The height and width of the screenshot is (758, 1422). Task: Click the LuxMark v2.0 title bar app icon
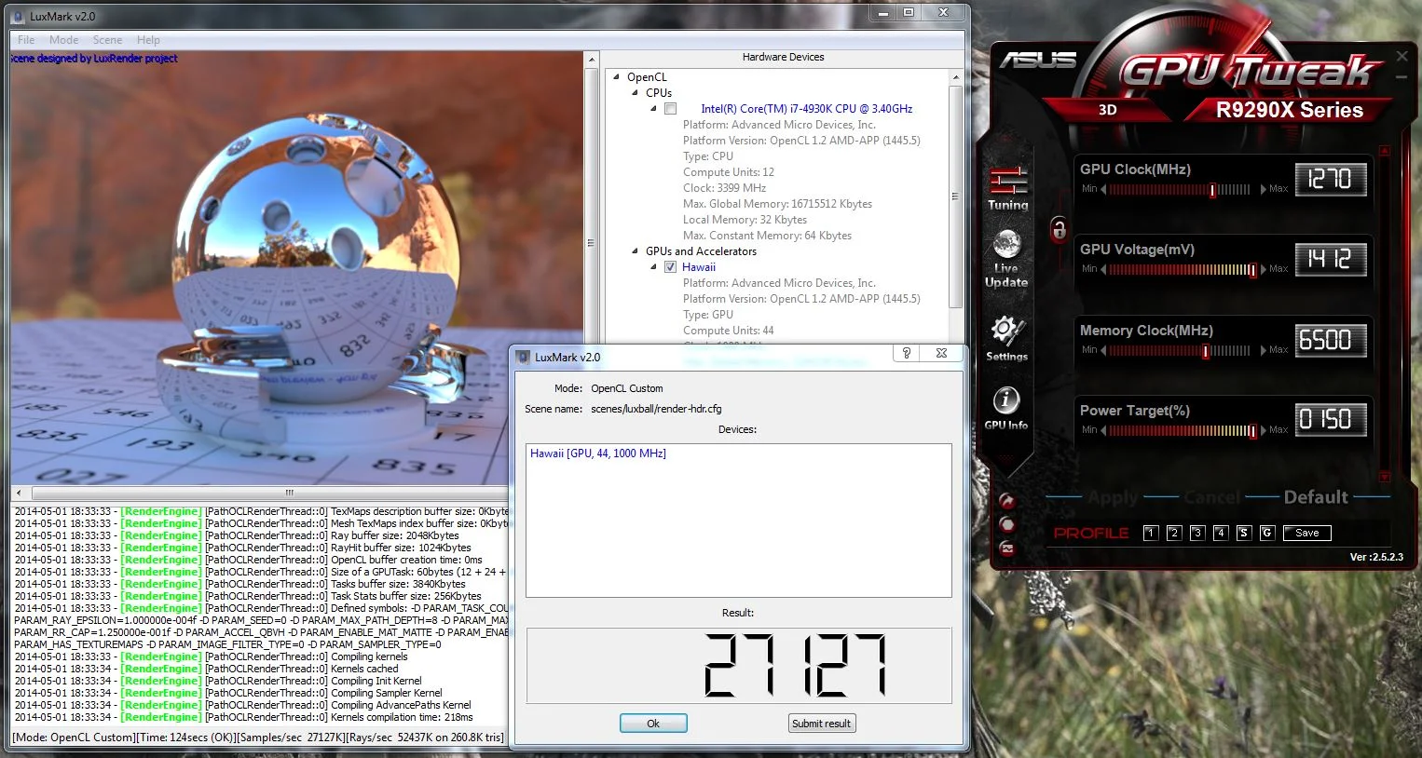coord(19,16)
